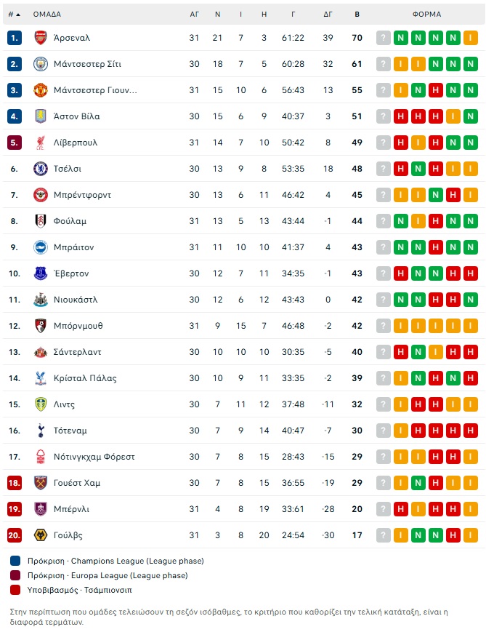The height and width of the screenshot is (632, 486).
Task: Click the Everton club crest icon
Action: pyautogui.click(x=41, y=273)
